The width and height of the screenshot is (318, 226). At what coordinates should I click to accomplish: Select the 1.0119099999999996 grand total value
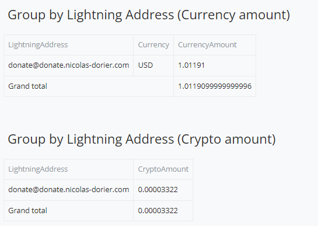point(215,86)
